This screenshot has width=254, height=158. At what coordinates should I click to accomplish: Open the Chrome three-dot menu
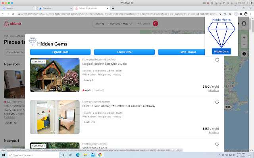[x=250, y=14]
